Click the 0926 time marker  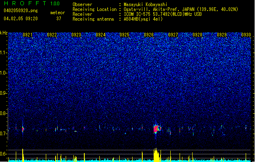coord(149,35)
